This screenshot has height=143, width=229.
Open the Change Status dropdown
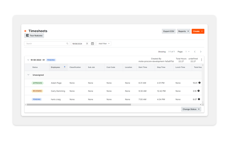click(x=191, y=109)
